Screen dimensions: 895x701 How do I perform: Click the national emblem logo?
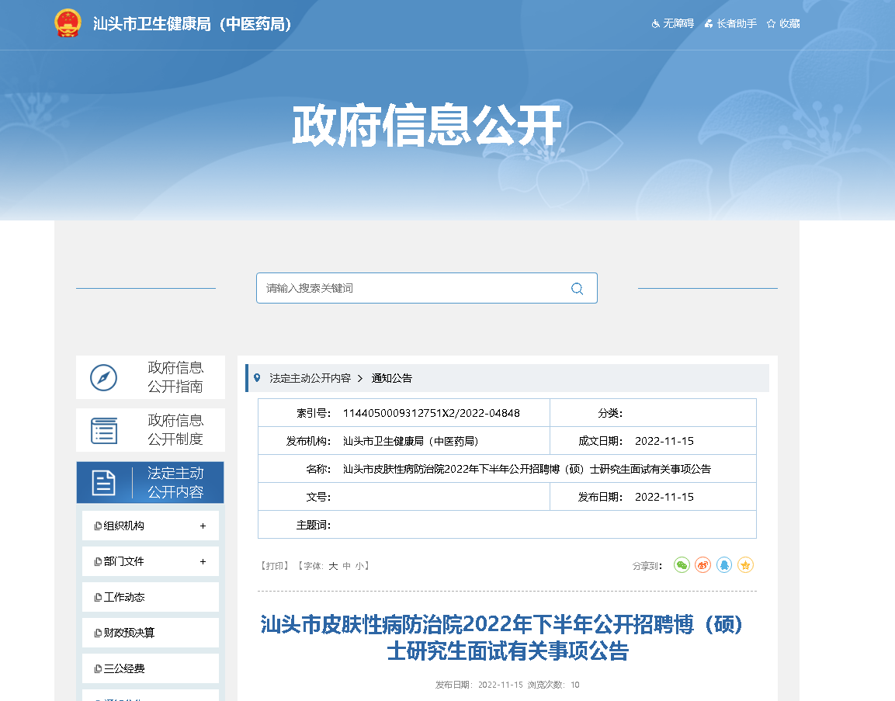[x=68, y=23]
